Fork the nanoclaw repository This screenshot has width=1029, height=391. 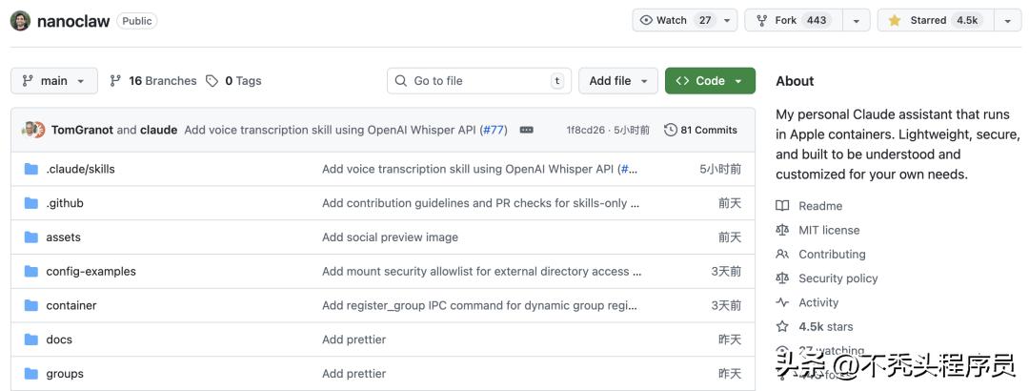point(793,20)
